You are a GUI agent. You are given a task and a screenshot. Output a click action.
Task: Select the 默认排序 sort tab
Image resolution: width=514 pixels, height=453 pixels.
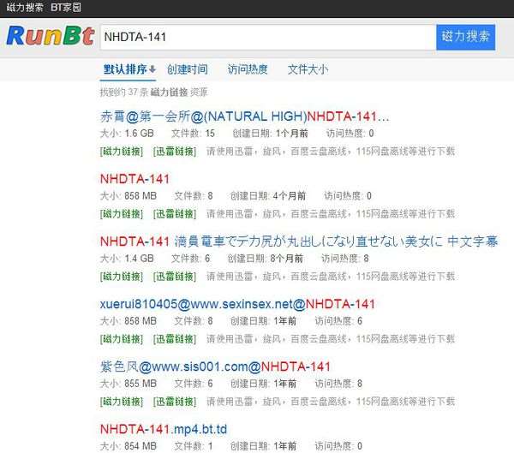tap(128, 69)
